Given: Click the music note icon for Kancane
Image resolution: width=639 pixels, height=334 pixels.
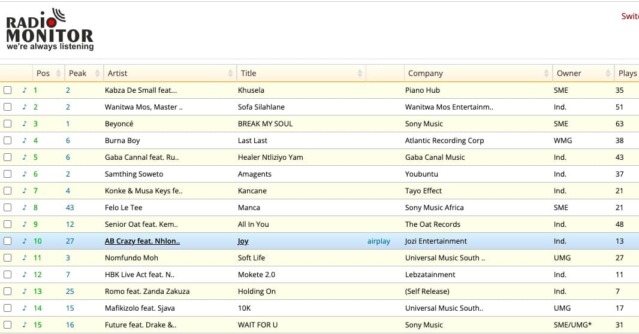Looking at the screenshot, I should tap(25, 191).
